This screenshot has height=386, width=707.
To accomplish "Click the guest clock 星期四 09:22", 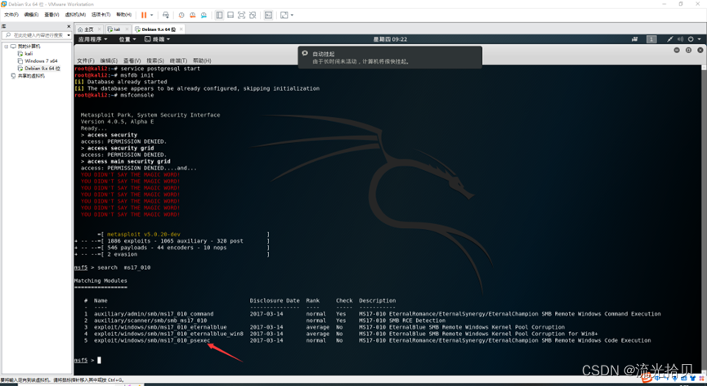I will coord(390,39).
